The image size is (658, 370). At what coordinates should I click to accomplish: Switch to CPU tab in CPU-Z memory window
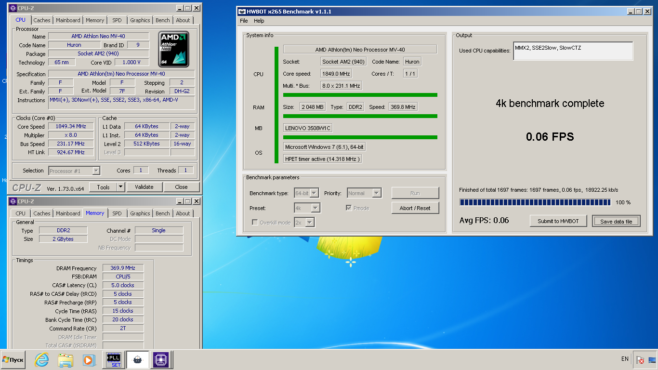click(x=21, y=213)
